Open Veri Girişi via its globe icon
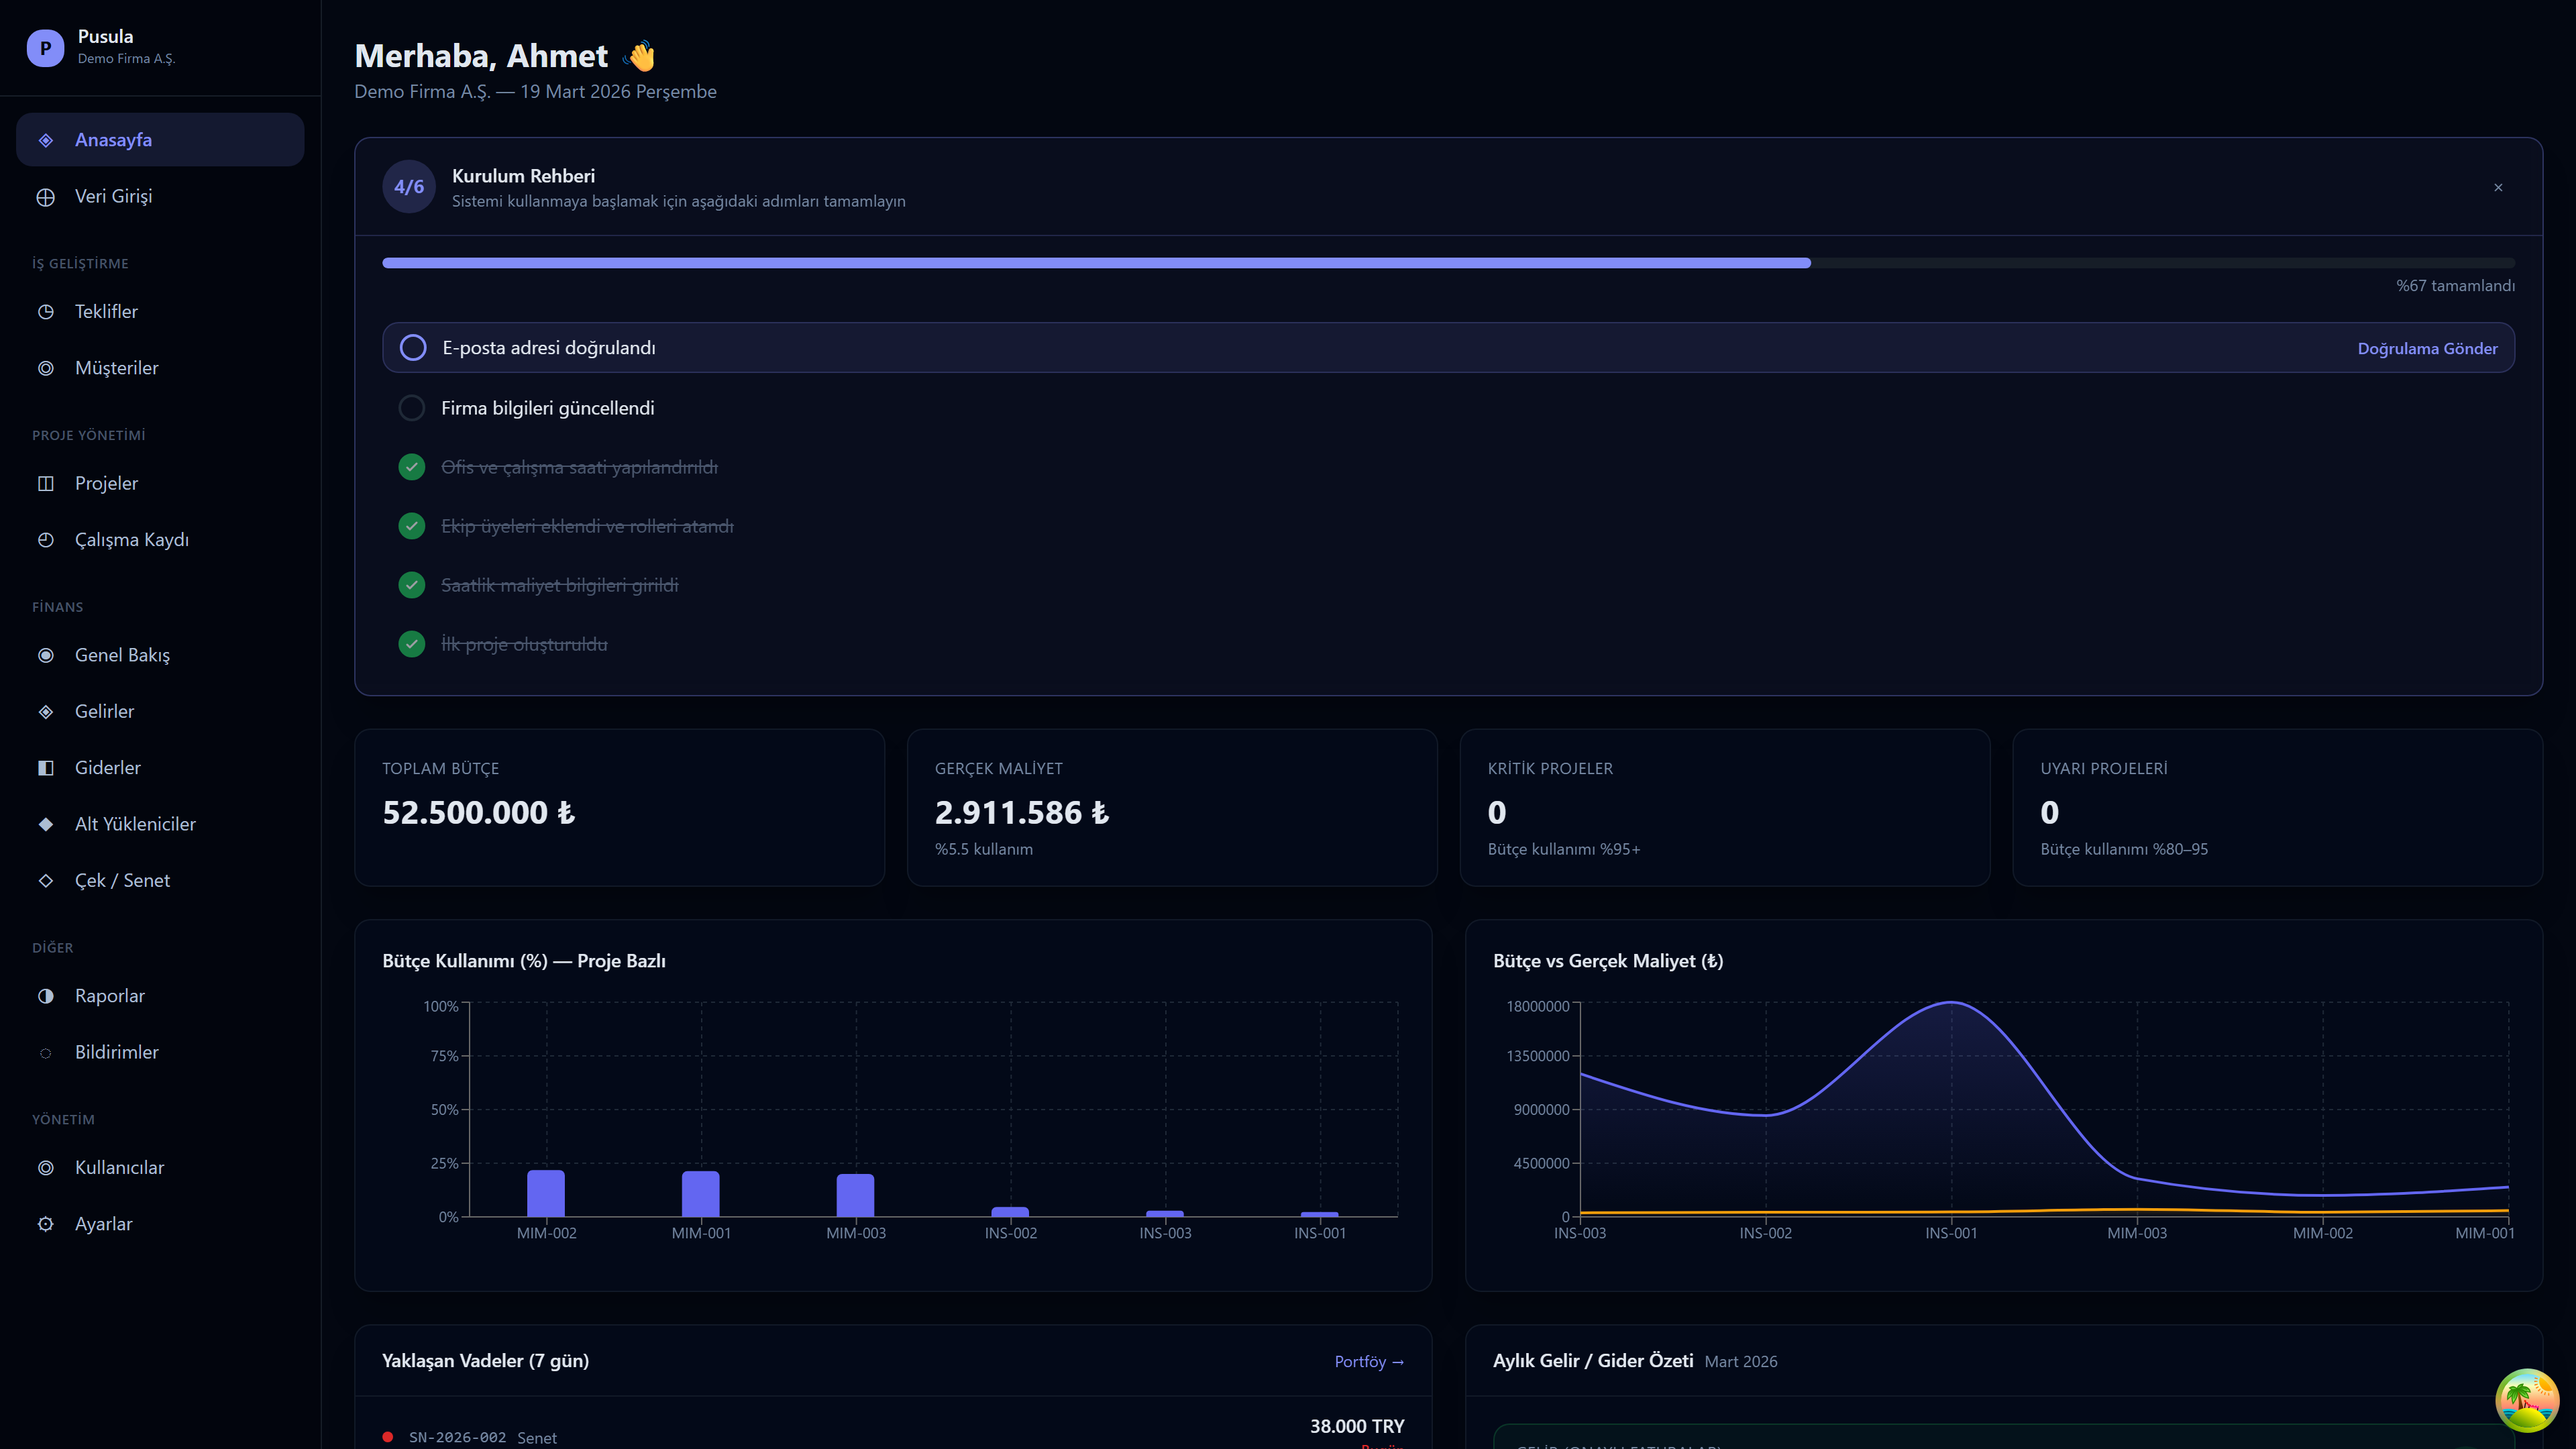 coord(46,196)
